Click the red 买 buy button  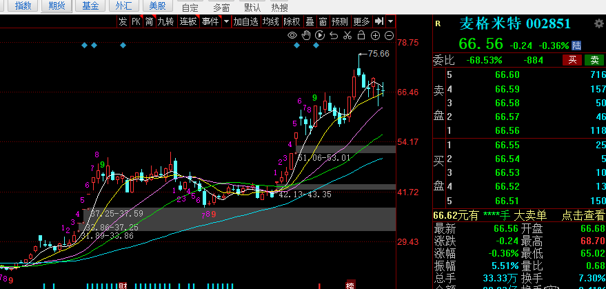pos(572,60)
